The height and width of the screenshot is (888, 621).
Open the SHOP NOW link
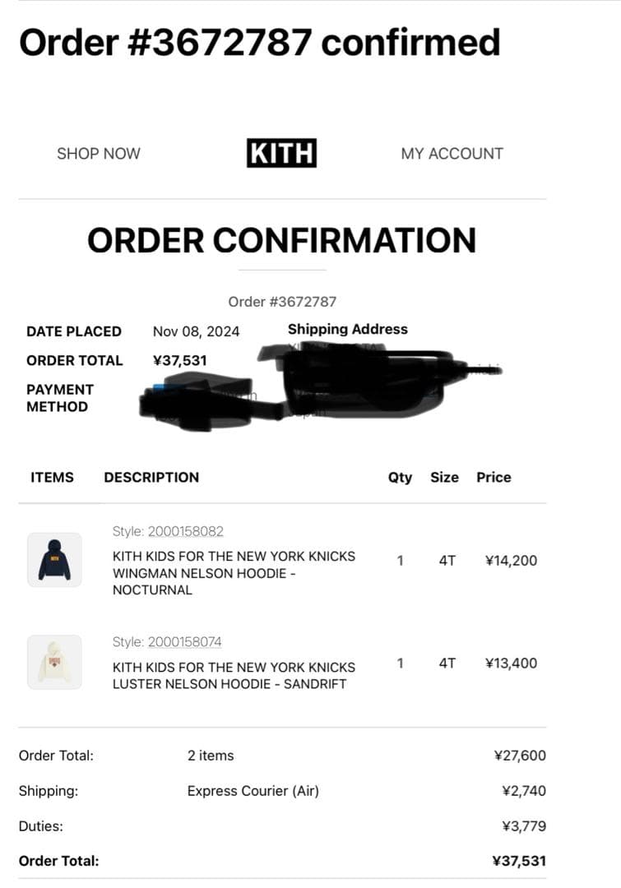click(x=98, y=153)
